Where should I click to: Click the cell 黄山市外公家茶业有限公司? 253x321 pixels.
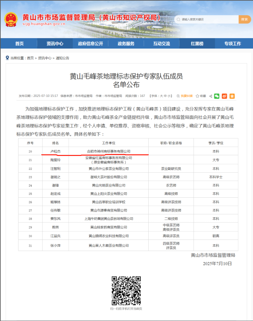point(108,169)
